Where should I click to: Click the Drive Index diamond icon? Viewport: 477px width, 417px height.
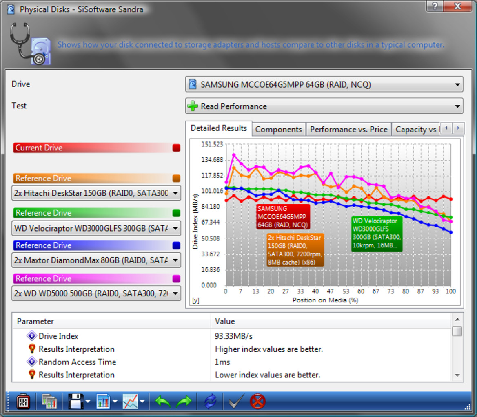coord(32,336)
